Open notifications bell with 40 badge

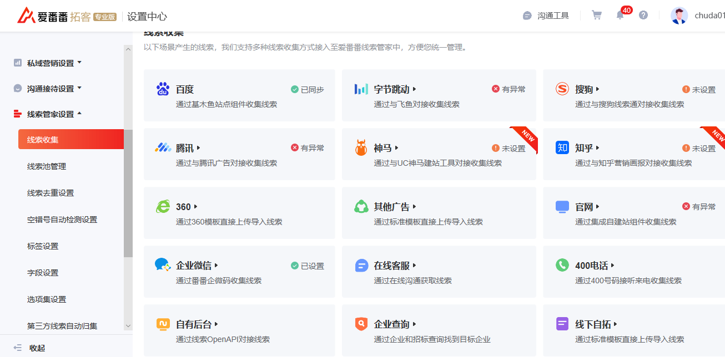(621, 15)
